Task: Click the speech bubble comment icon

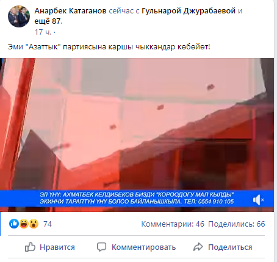Action: 101,247
